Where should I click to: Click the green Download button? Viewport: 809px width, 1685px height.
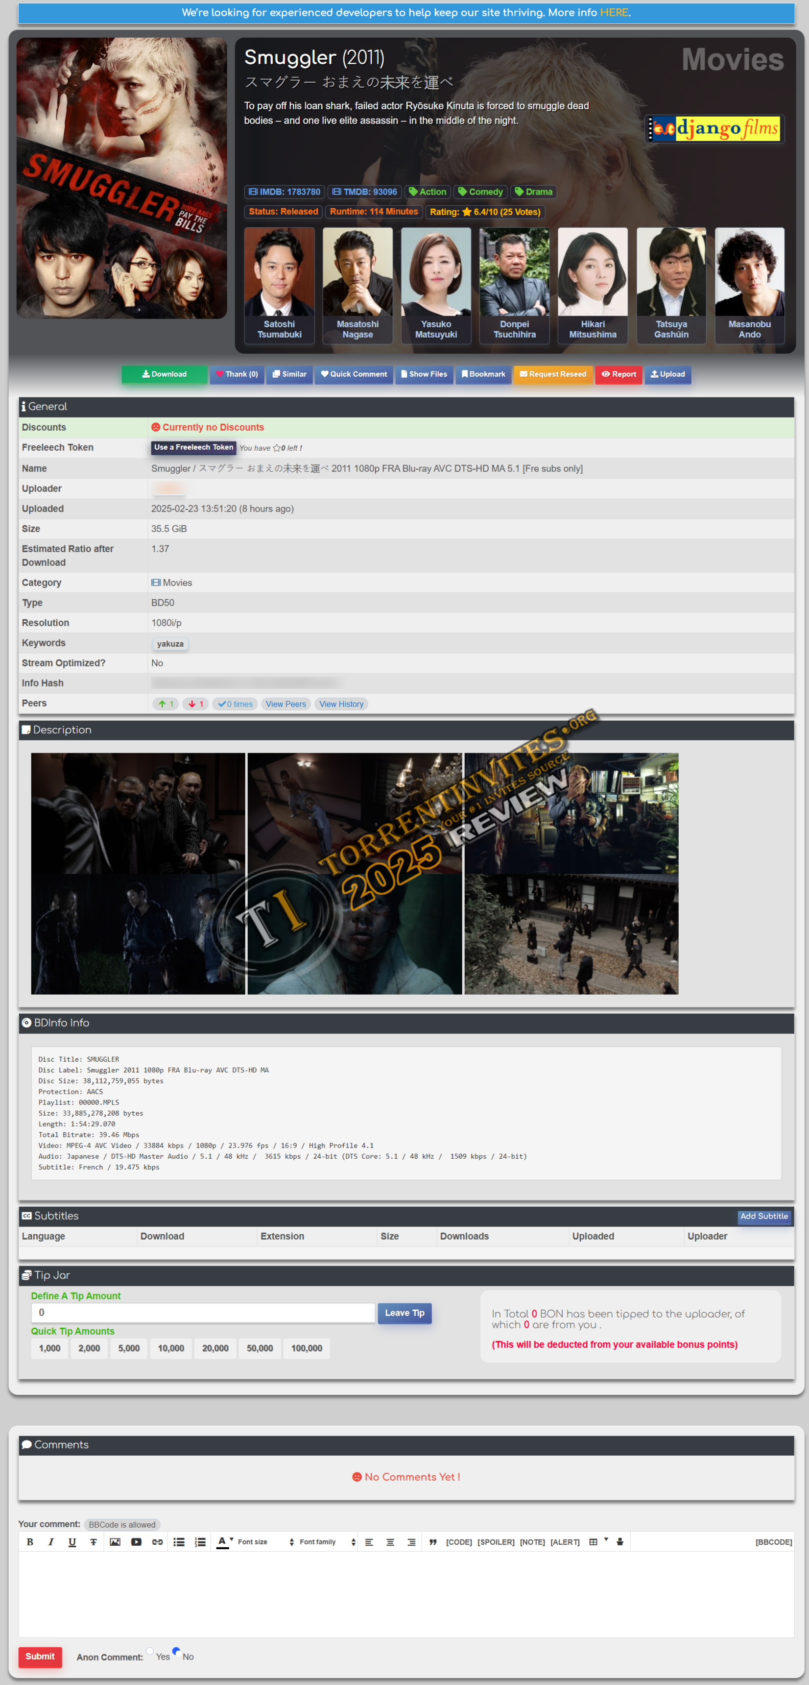pyautogui.click(x=164, y=374)
